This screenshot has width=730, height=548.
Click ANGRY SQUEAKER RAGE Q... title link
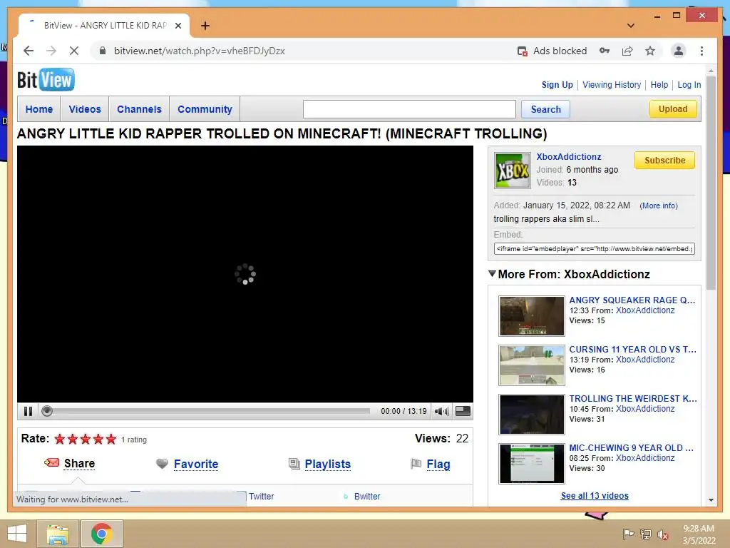(x=632, y=300)
